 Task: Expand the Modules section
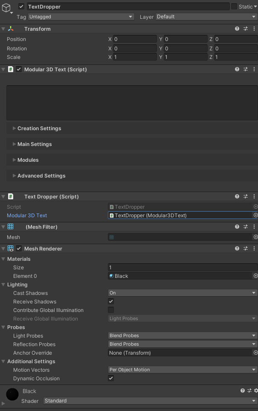coord(14,160)
